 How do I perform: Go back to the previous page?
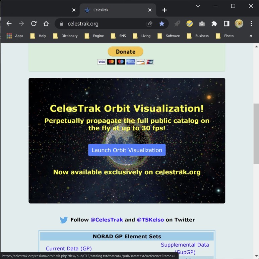(9, 23)
